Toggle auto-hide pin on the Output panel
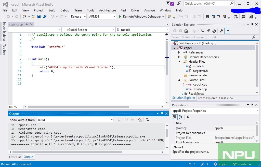The image size is (261, 167). (x=162, y=114)
